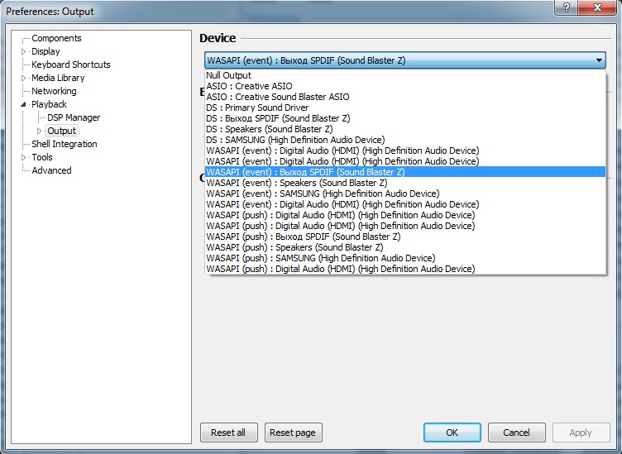Viewport: 622px width, 454px height.
Task: Select Tools in the preferences tree
Action: [x=42, y=157]
